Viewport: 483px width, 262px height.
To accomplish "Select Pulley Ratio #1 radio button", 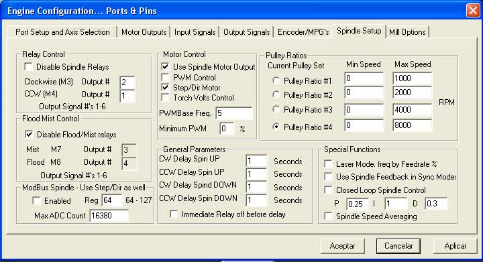I will click(x=276, y=80).
